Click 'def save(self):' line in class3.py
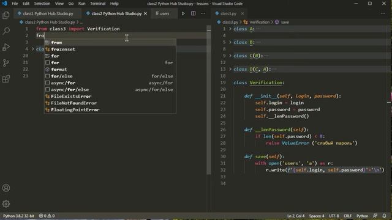The width and height of the screenshot is (392, 220). [x=264, y=156]
